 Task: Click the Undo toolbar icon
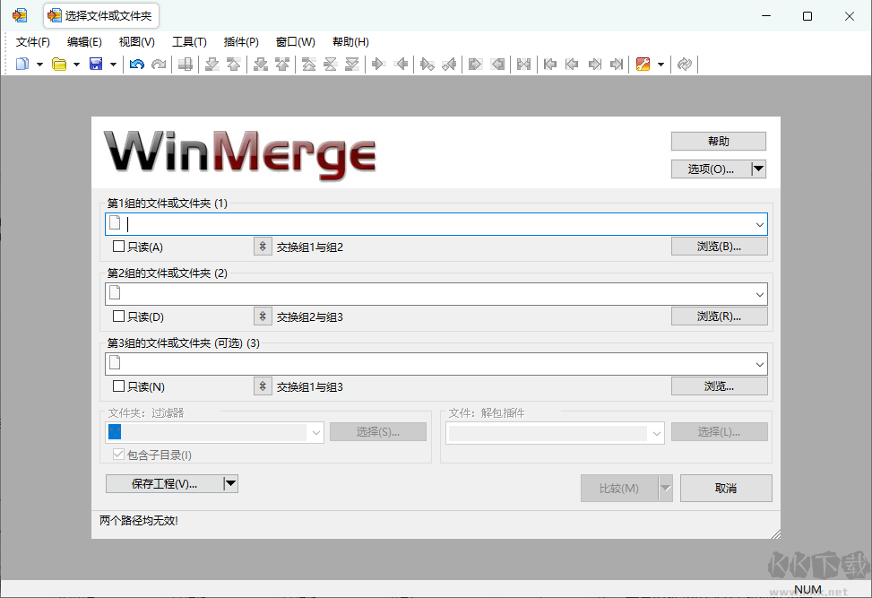click(136, 64)
